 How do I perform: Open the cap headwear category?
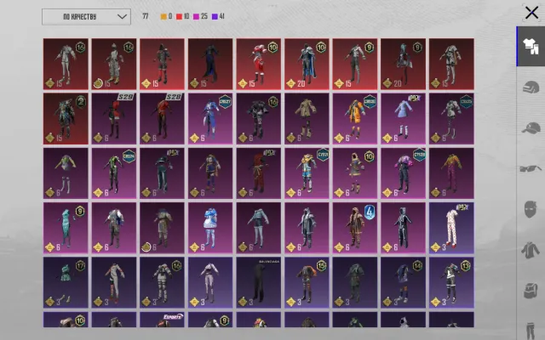click(x=531, y=127)
